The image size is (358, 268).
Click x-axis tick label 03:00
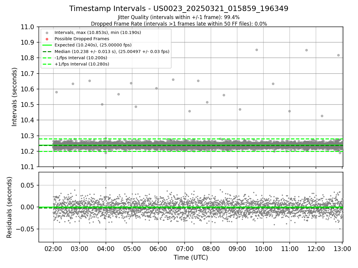pos(80,248)
